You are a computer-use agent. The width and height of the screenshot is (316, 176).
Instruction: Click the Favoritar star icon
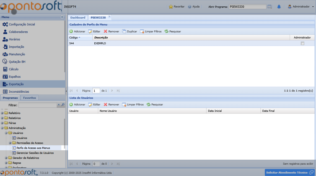[x=171, y=7]
